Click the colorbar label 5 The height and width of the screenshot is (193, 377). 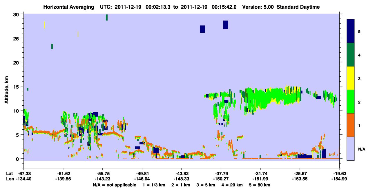[x=359, y=31]
